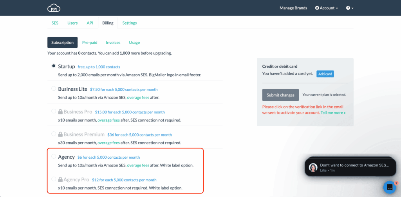The width and height of the screenshot is (401, 197).
Task: Click 'Your current plan is selected.' text
Action: (x=324, y=95)
